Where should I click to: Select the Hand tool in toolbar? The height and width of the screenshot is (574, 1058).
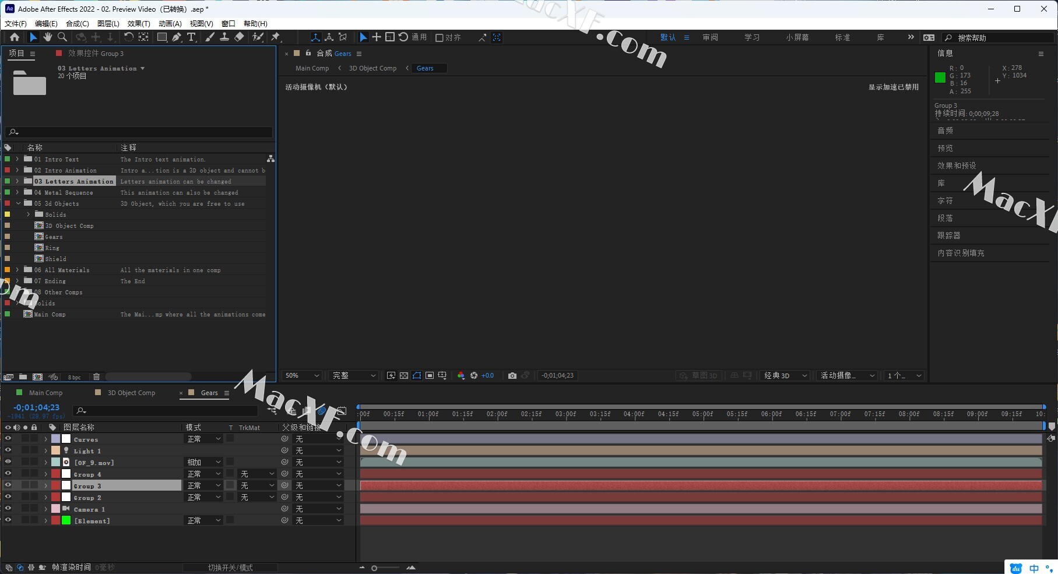pyautogui.click(x=47, y=37)
